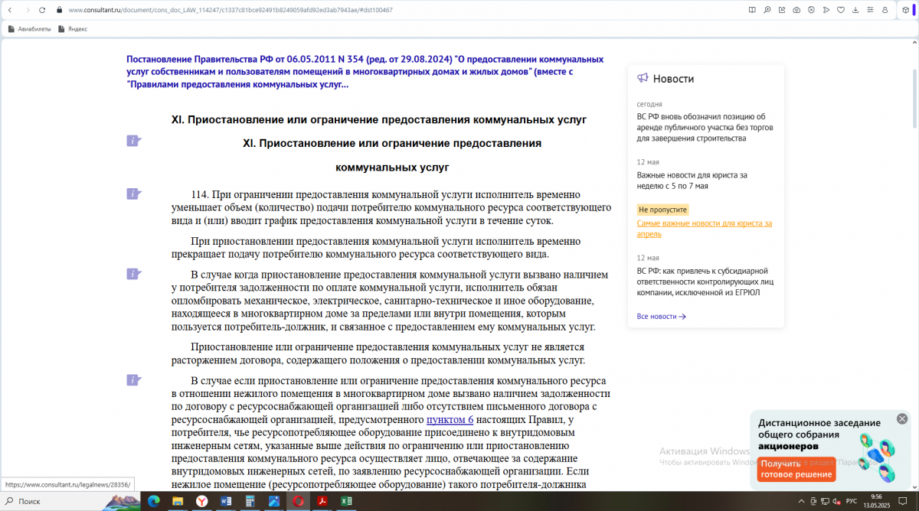This screenshot has height=511, width=919.
Task: Add page to favorites with heart icon
Action: pos(840,10)
